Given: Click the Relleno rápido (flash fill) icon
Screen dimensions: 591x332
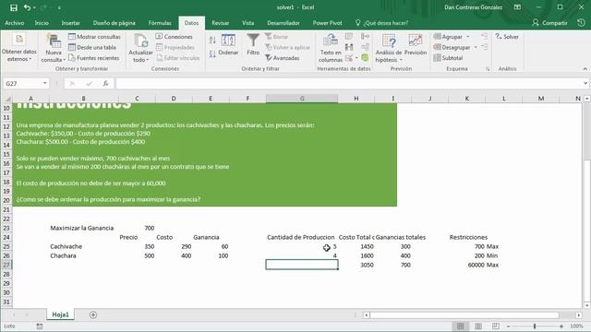Looking at the screenshot, I should coord(349,37).
